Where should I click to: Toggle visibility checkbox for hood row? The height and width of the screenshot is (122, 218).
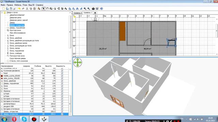point(62,73)
